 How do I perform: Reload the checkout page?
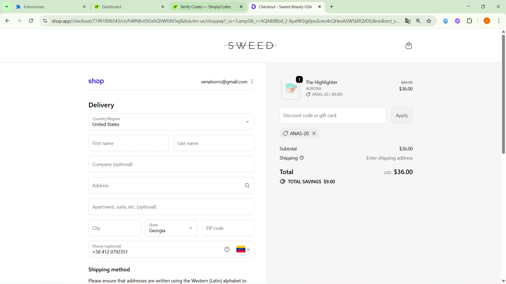click(x=31, y=21)
